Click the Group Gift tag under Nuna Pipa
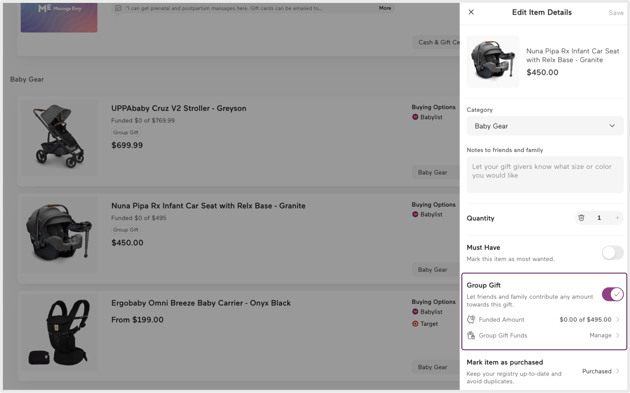Screen dimensions: 630x393 [x=126, y=230]
